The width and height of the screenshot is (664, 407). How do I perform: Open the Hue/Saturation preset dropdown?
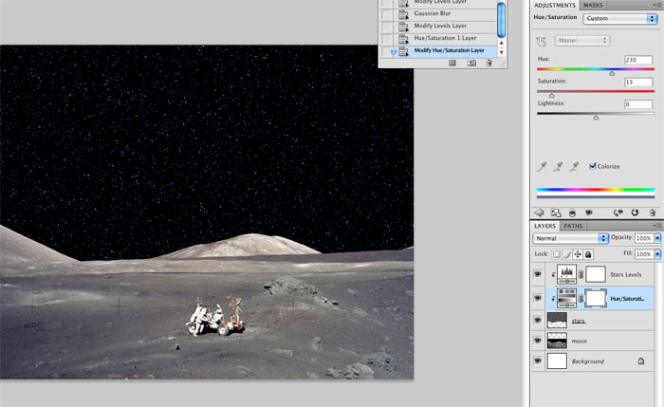[621, 18]
